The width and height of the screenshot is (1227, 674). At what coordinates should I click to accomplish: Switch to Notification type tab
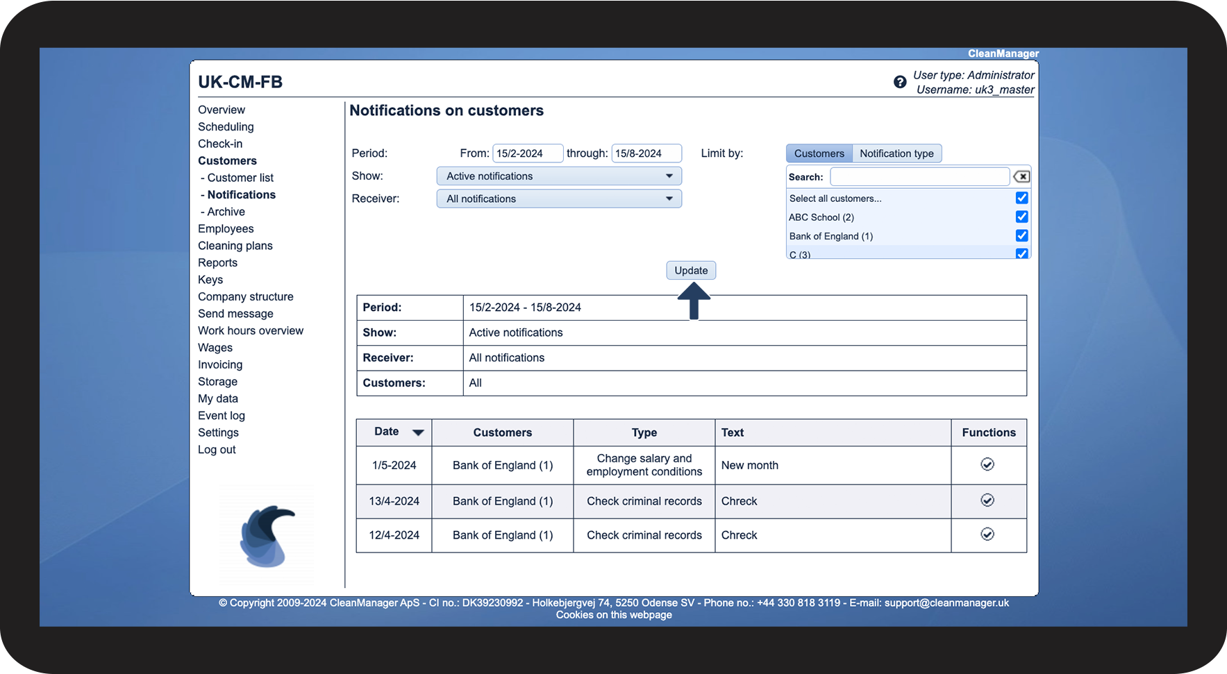(896, 153)
